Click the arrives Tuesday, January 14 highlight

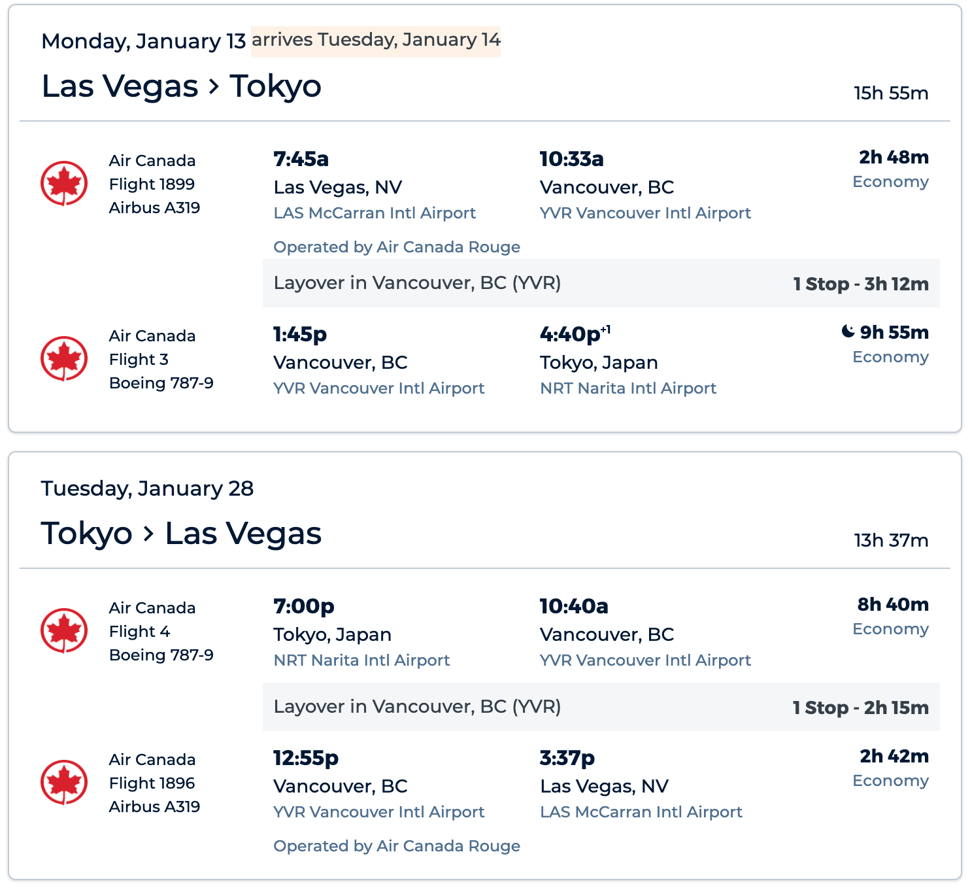376,41
